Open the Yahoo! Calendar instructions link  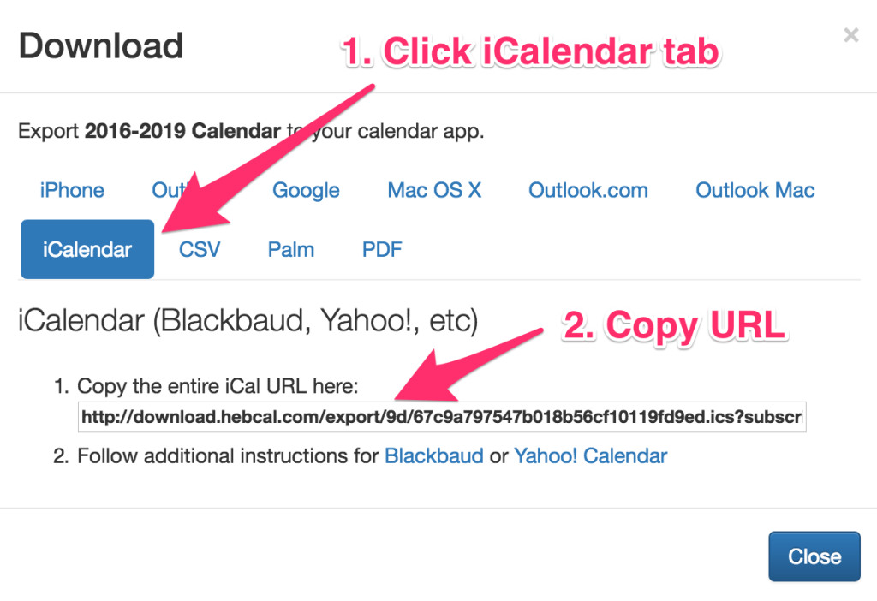[x=589, y=455]
